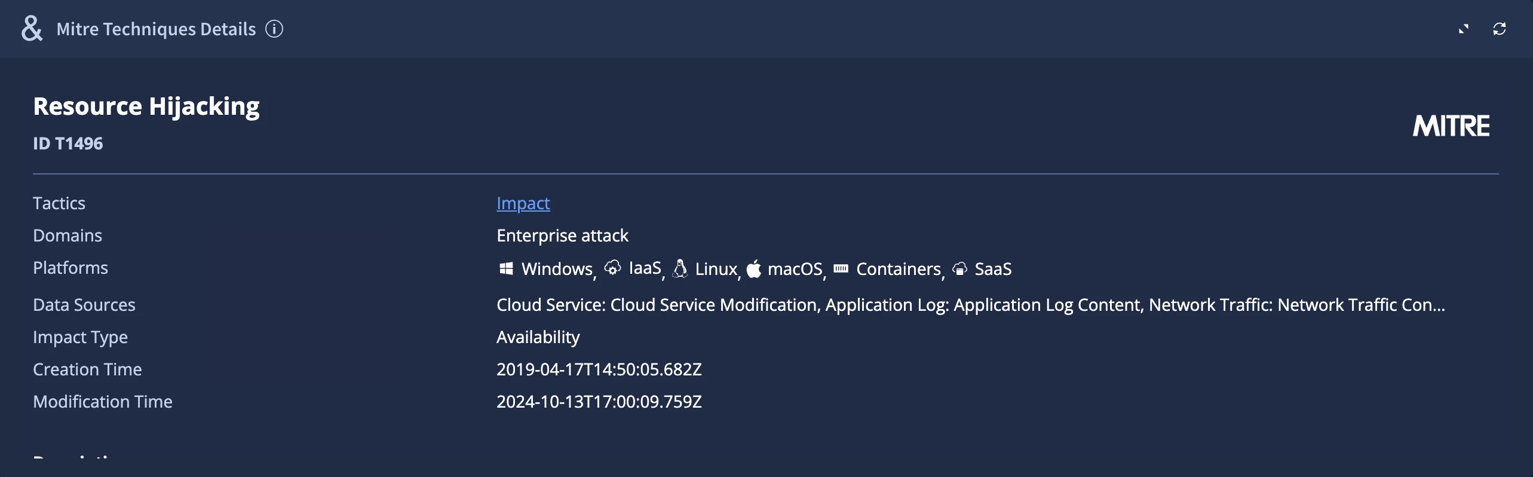Select the IaaS platform text

pos(645,268)
